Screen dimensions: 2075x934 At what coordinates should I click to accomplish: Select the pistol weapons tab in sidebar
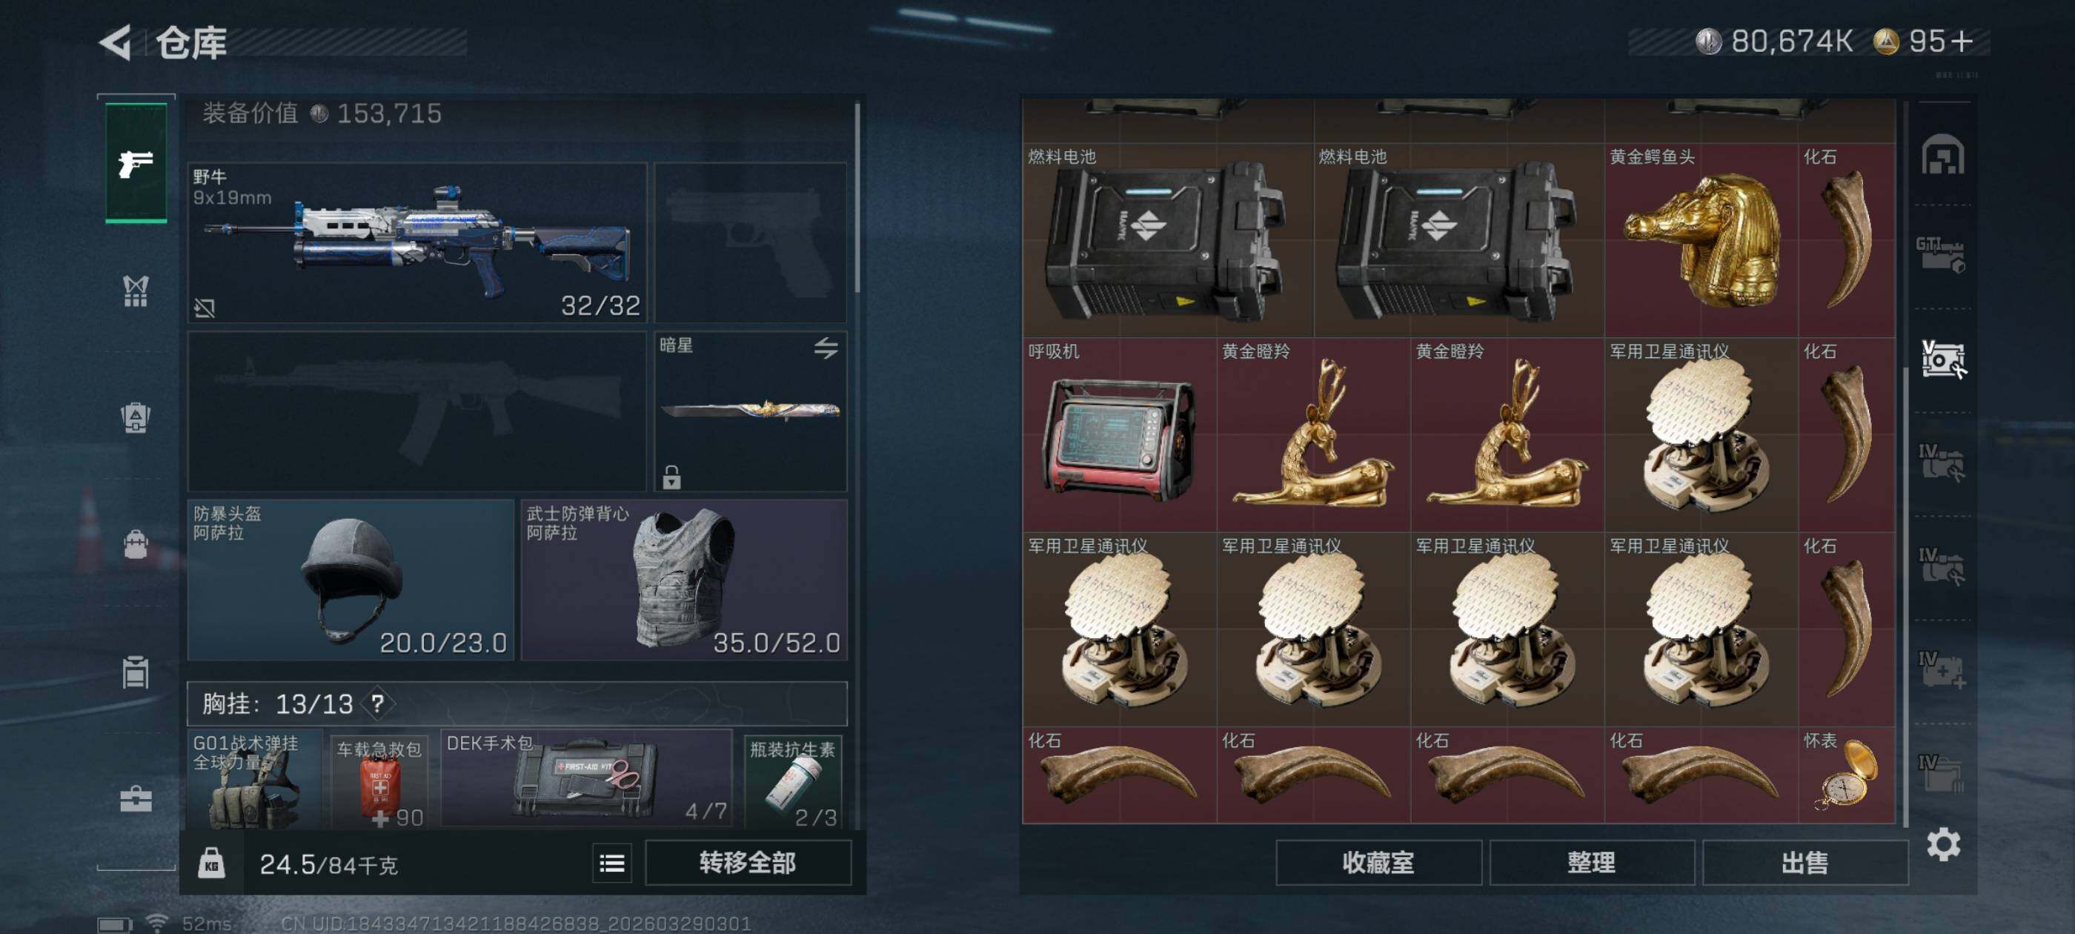(x=136, y=164)
